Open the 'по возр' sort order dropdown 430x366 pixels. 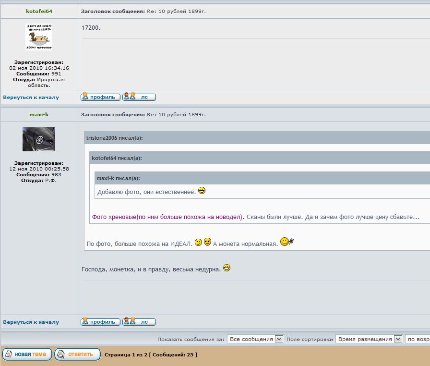tap(417, 339)
